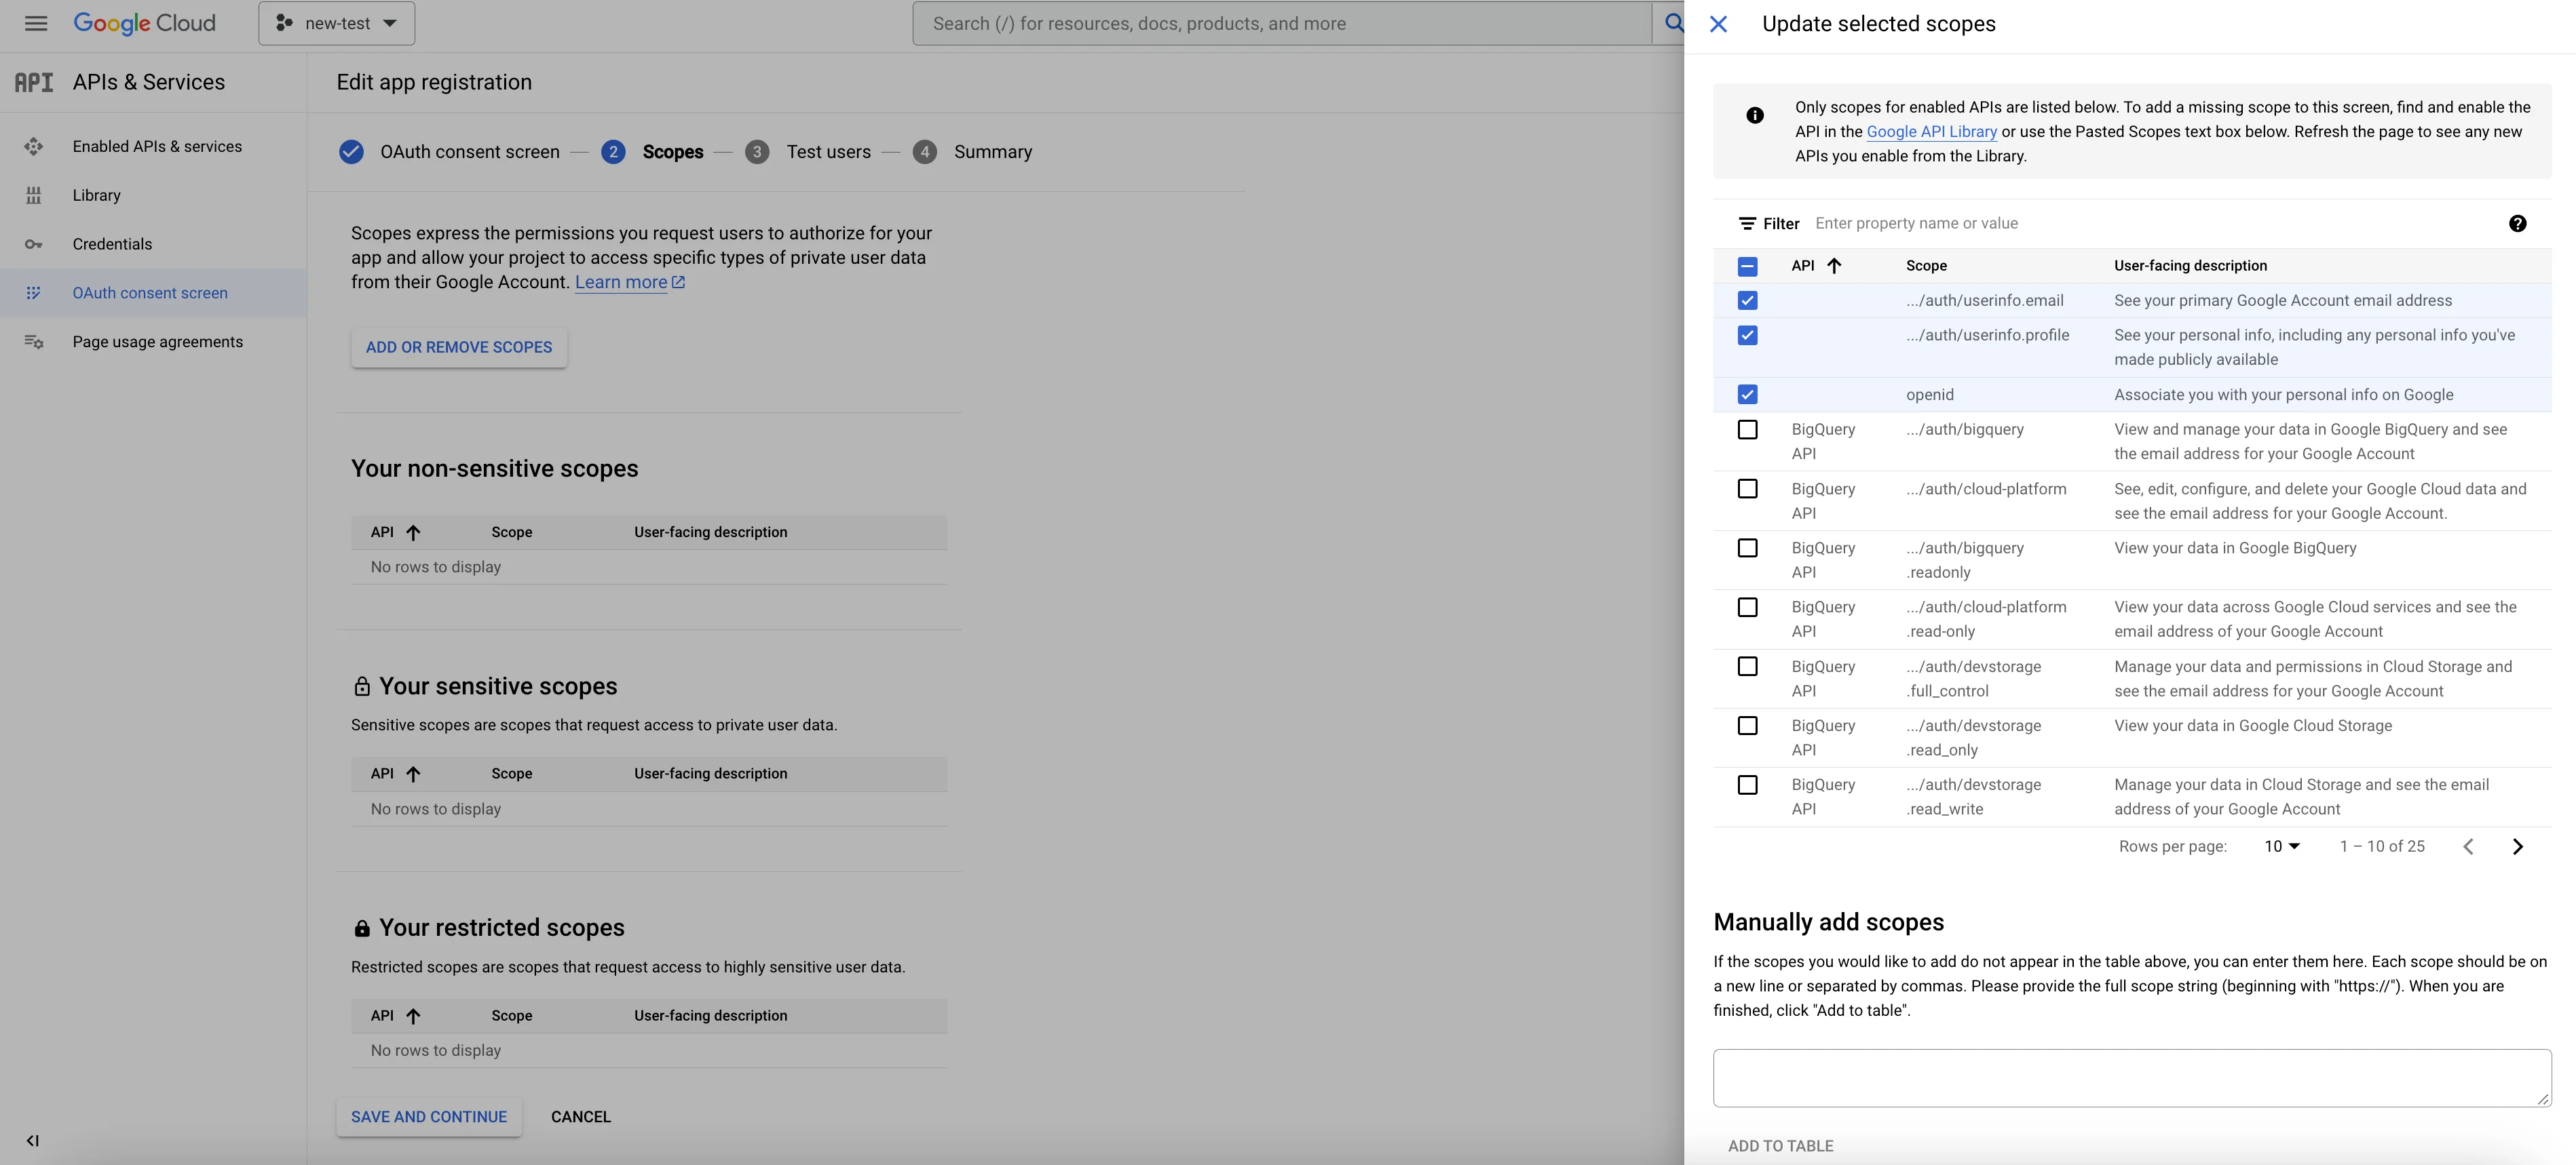Click the info icon above the scopes list
The image size is (2576, 1165).
(1756, 114)
